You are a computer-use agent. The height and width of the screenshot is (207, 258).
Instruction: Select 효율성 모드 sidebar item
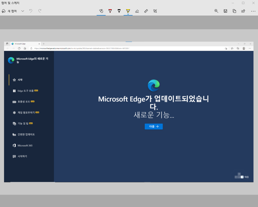click(x=24, y=101)
